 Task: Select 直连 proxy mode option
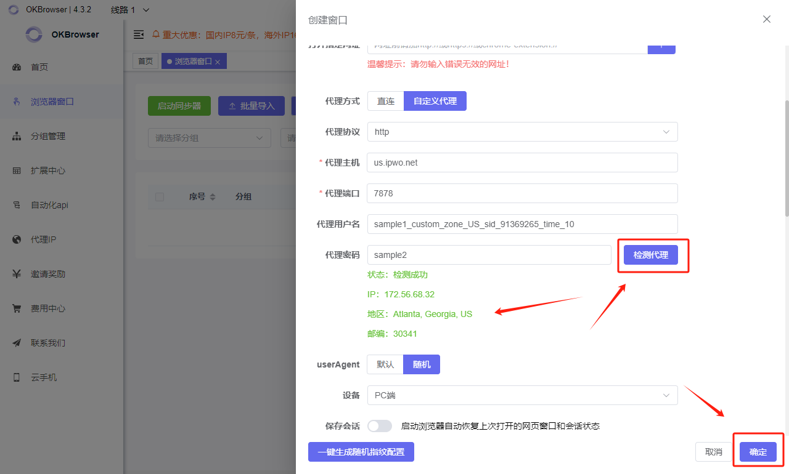(x=386, y=101)
